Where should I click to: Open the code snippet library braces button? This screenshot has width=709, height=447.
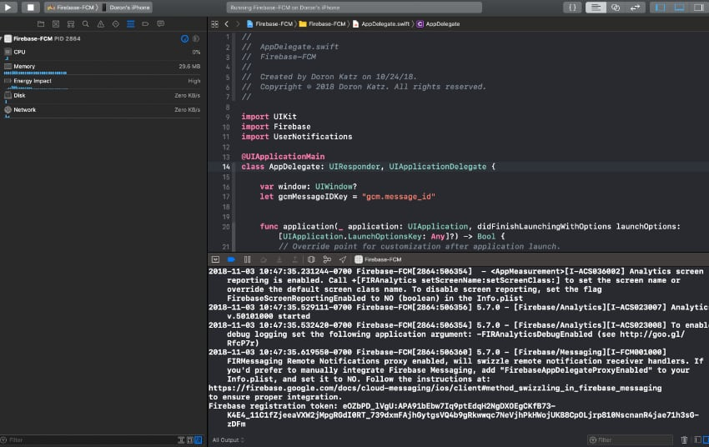[572, 8]
